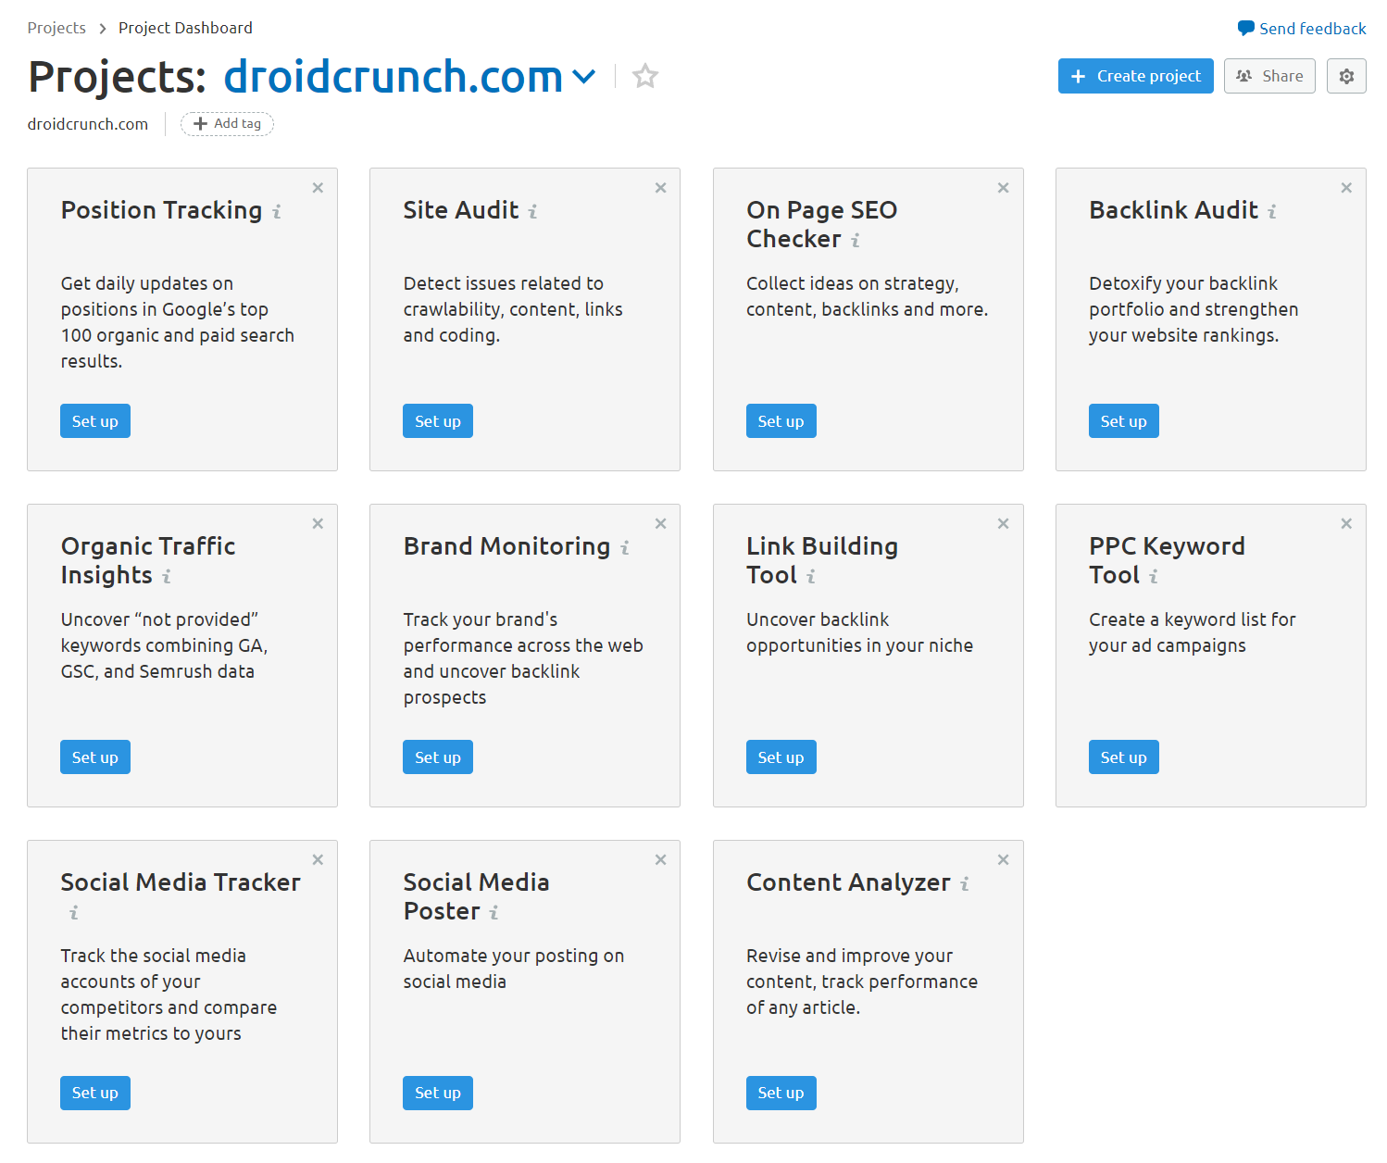Open the project settings gear icon
The width and height of the screenshot is (1387, 1163).
[x=1346, y=76]
